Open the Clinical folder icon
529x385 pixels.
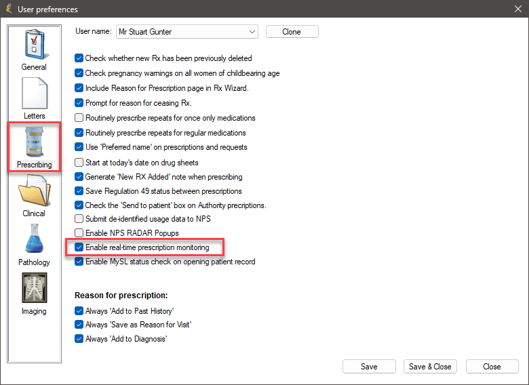click(34, 191)
